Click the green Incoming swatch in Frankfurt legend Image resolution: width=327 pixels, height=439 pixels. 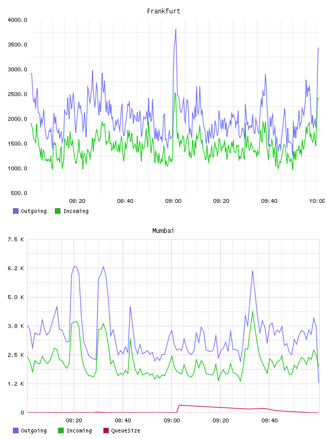click(58, 211)
